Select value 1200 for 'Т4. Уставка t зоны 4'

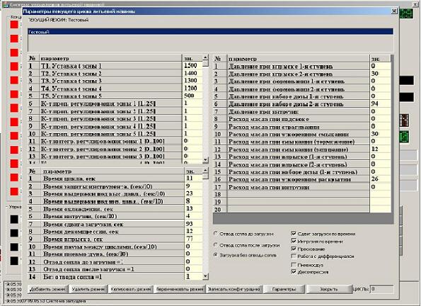pos(192,89)
